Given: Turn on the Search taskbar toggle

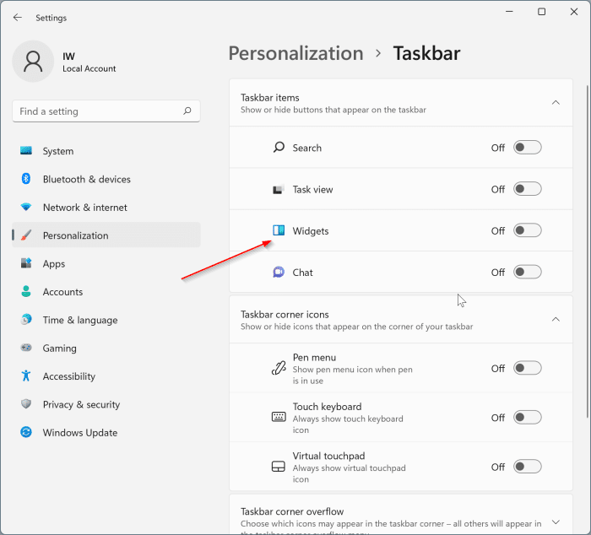Looking at the screenshot, I should [528, 148].
